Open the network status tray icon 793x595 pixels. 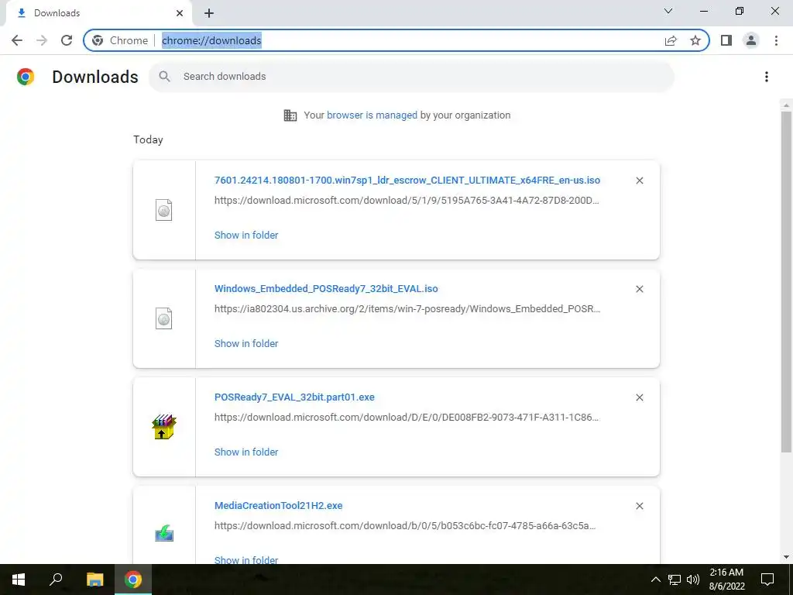[x=675, y=580]
